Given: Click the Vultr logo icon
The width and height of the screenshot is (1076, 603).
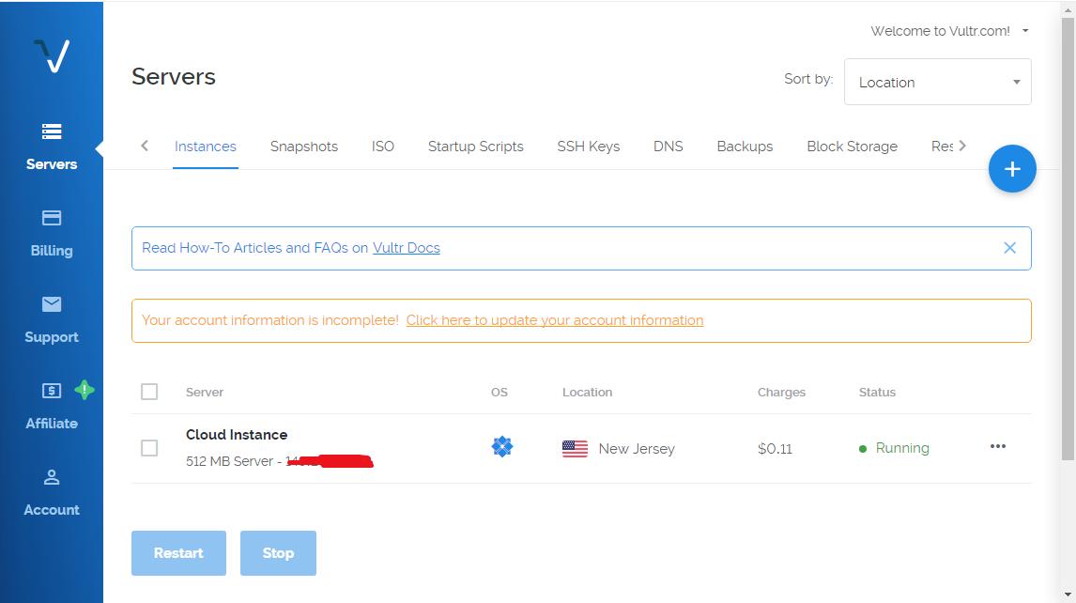Looking at the screenshot, I should pyautogui.click(x=52, y=56).
